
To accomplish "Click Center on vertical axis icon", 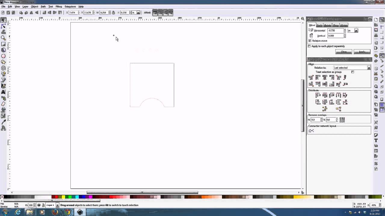I will pyautogui.click(x=325, y=77).
